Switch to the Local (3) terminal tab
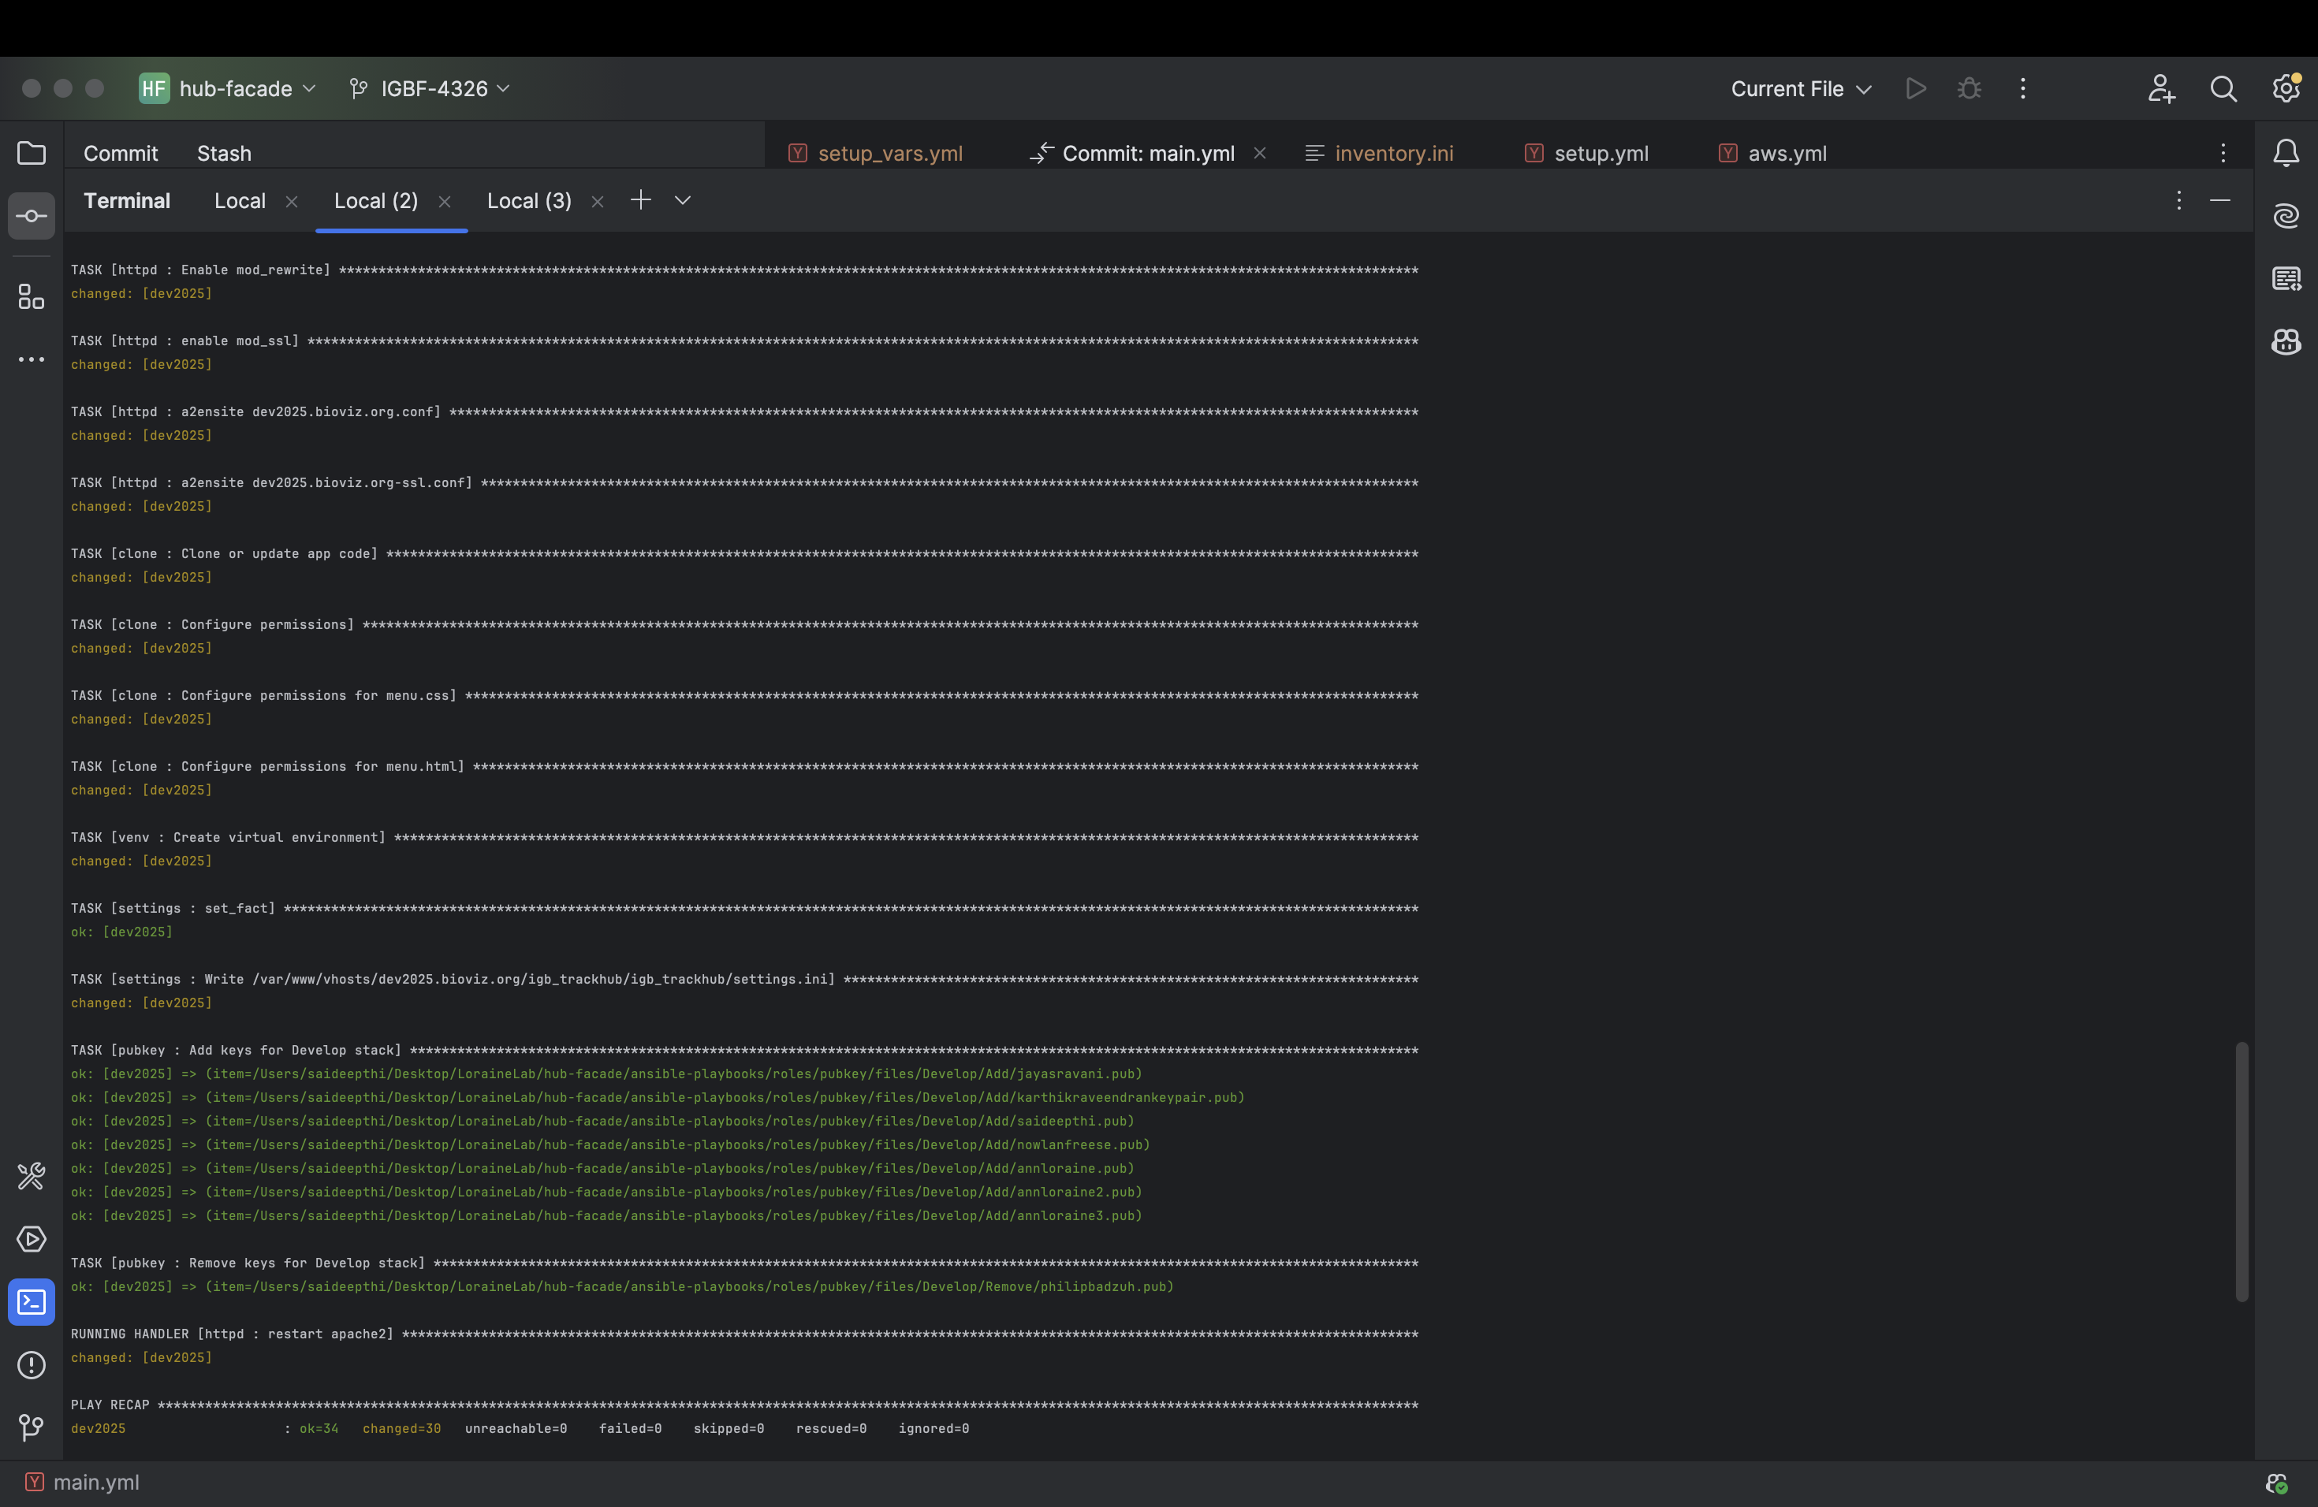 529,200
